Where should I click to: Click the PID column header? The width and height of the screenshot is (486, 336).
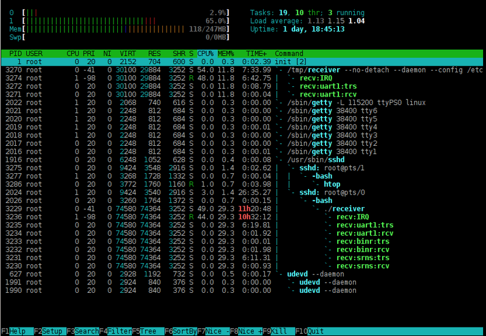point(15,53)
